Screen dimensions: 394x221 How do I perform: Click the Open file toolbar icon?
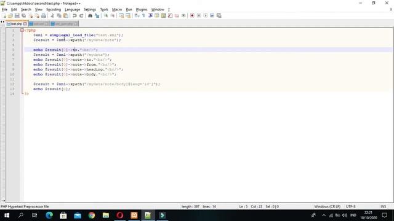pyautogui.click(x=10, y=15)
